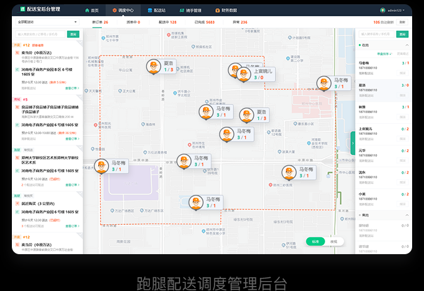This screenshot has height=291, width=424.
Task: Open the 首页 home tab
Action: click(91, 11)
